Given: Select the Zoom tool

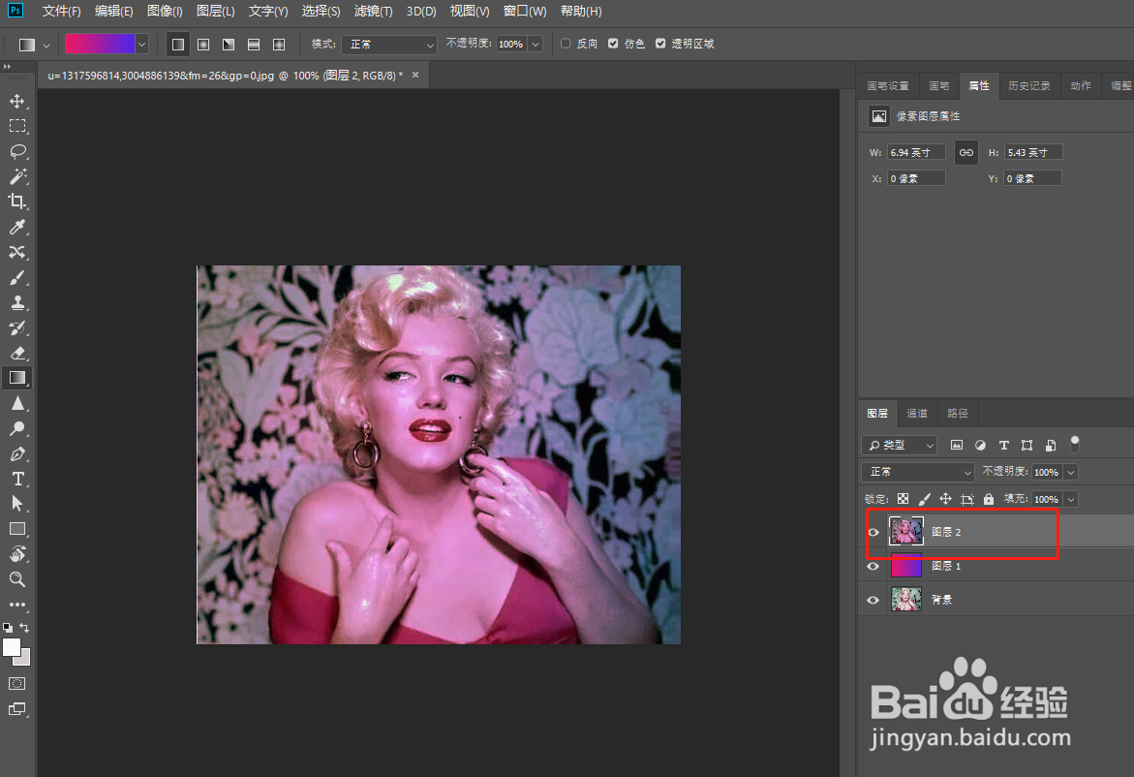Looking at the screenshot, I should [17, 579].
